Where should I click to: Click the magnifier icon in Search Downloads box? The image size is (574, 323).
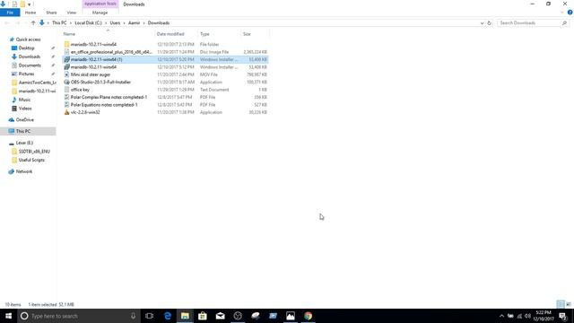click(x=564, y=23)
